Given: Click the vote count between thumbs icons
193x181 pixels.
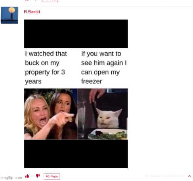Looking at the screenshot, I should [33, 176].
